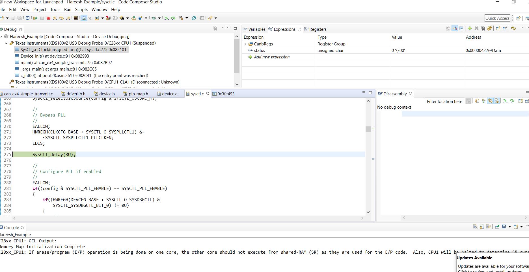Click the Collapse All icon in Expressions toolbar
The image size is (529, 272).
(x=461, y=28)
